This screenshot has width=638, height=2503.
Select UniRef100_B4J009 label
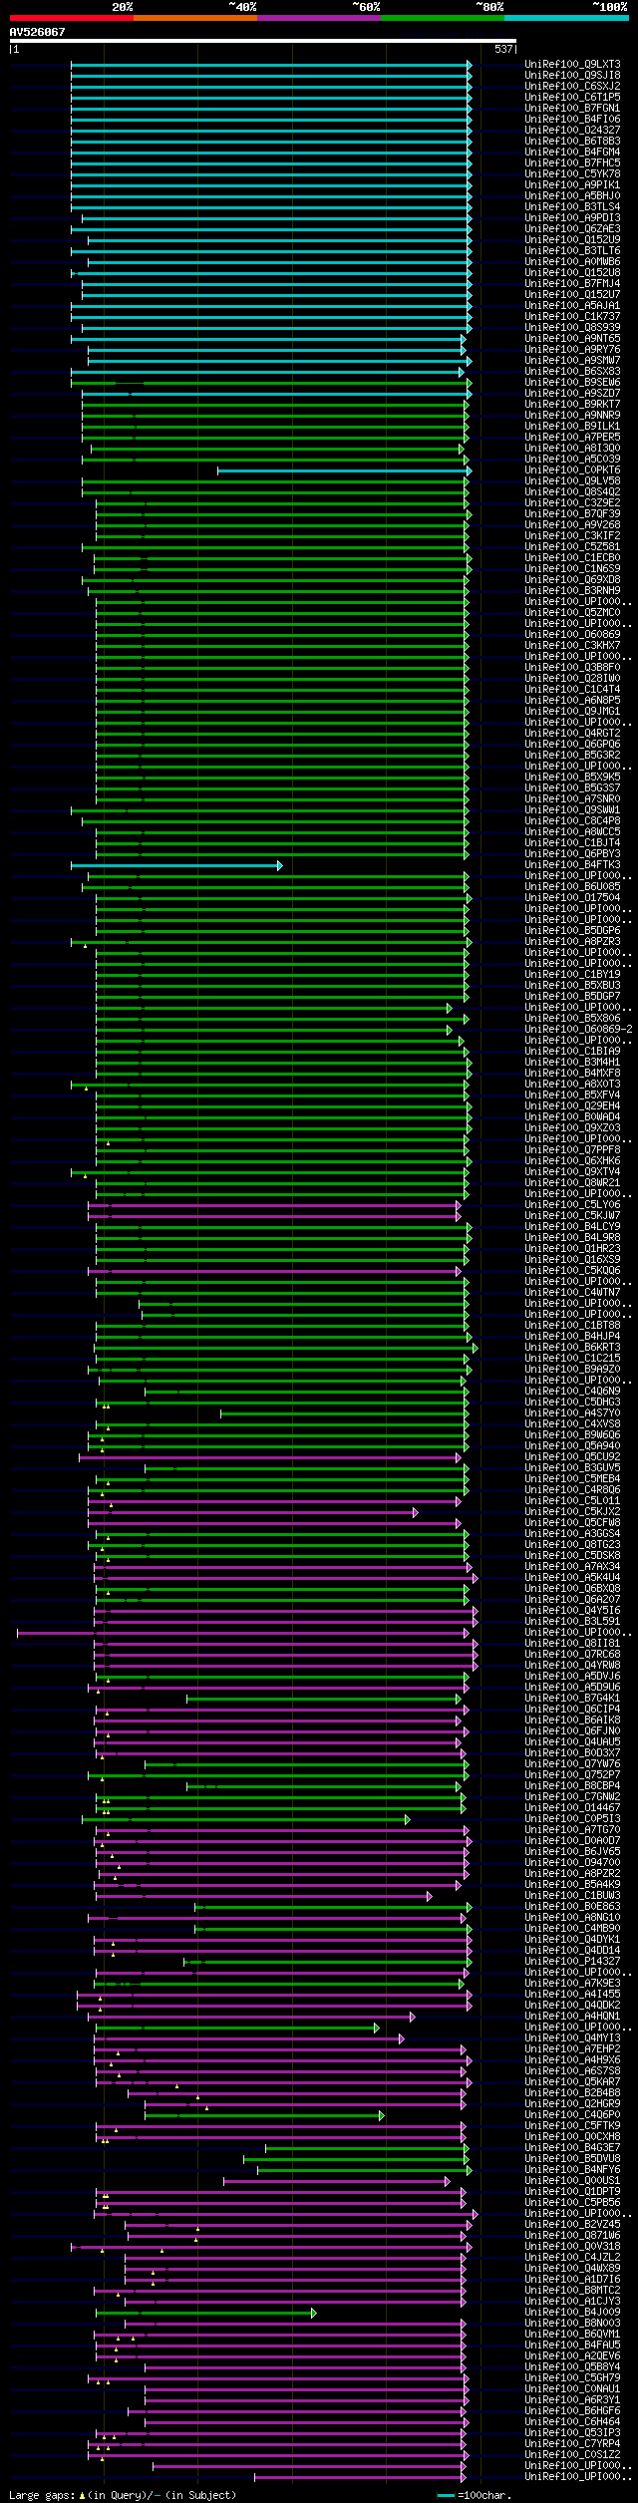[572, 2313]
